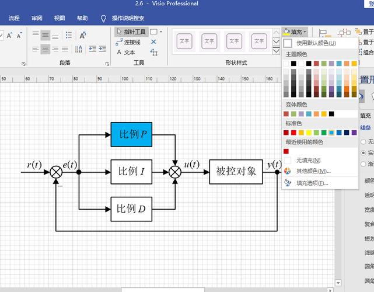
Task: Align text to bottom
Action: click(x=55, y=36)
